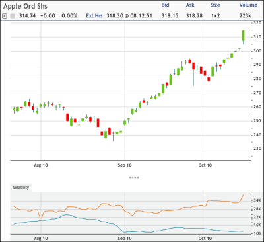The height and width of the screenshot is (242, 264).
Task: Click the 34% volatility axis label
Action: coord(257,200)
